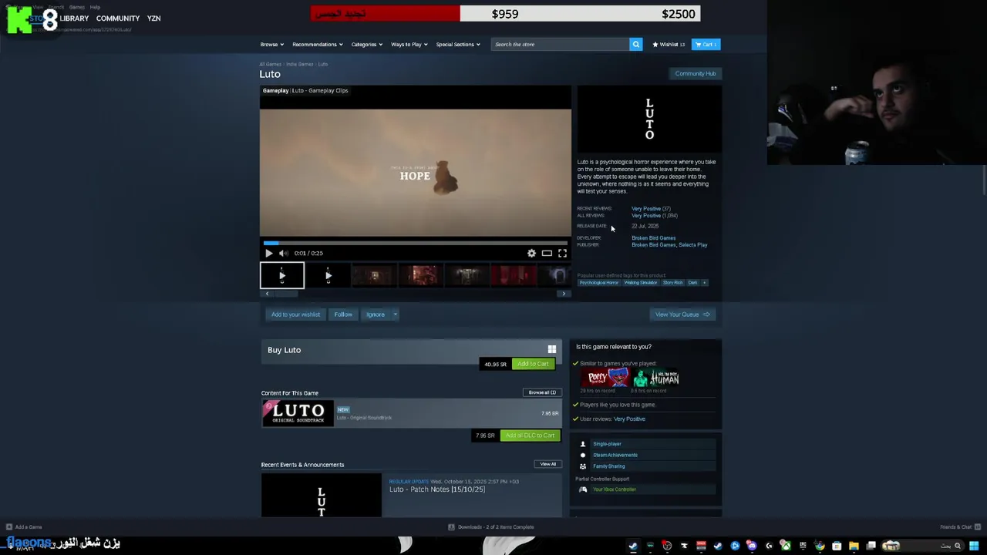Switch video to fullscreen
Screen dimensions: 987x555
(562, 253)
